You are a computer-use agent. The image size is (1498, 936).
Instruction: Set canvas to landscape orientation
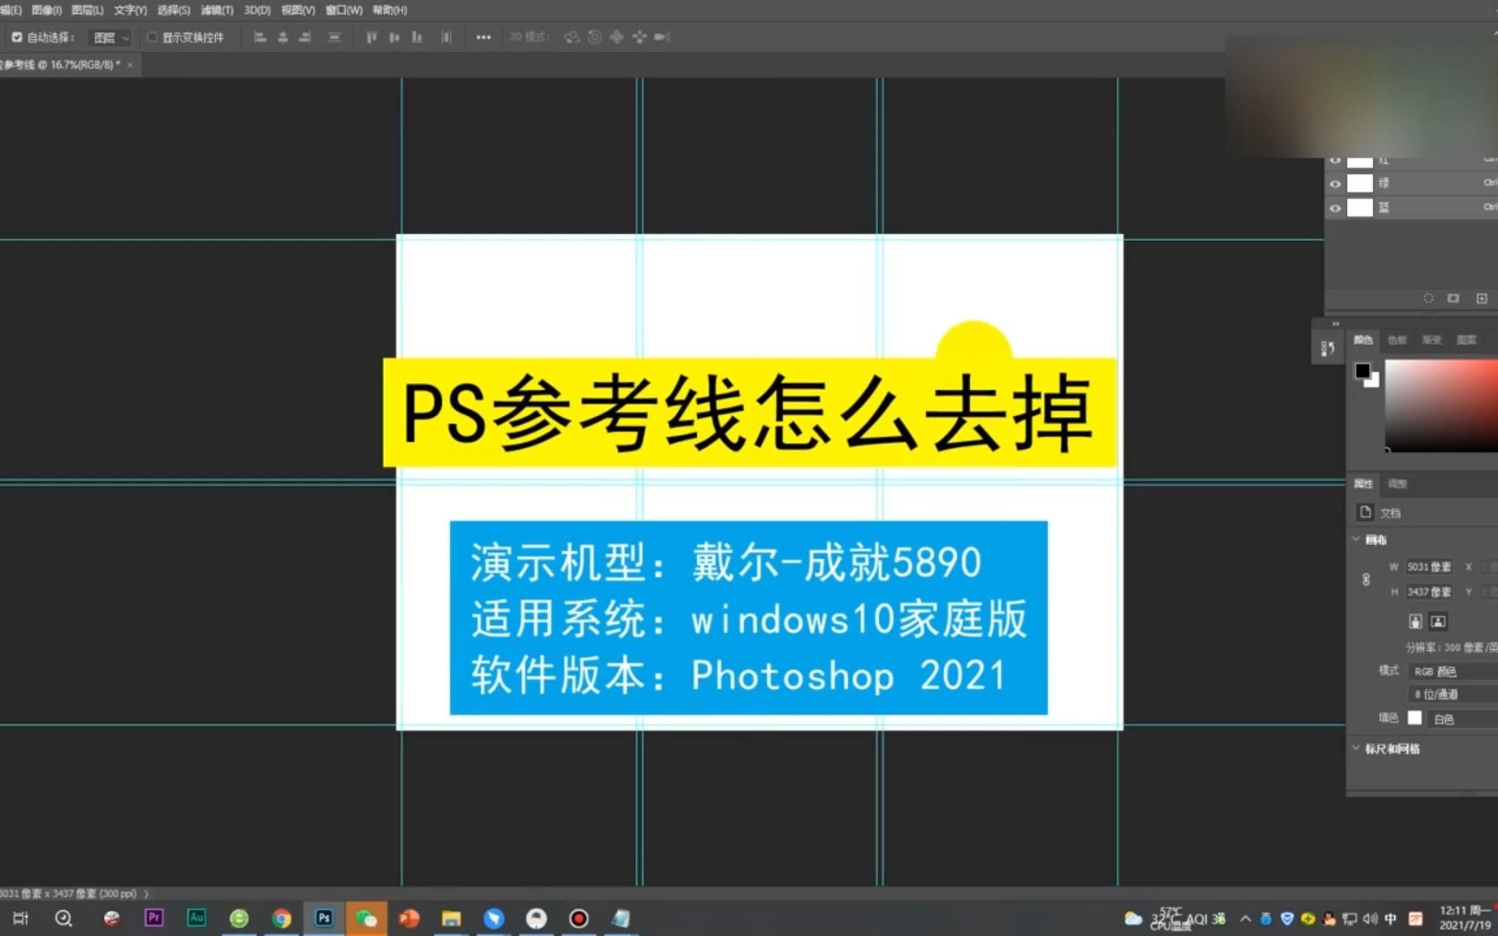(1438, 621)
